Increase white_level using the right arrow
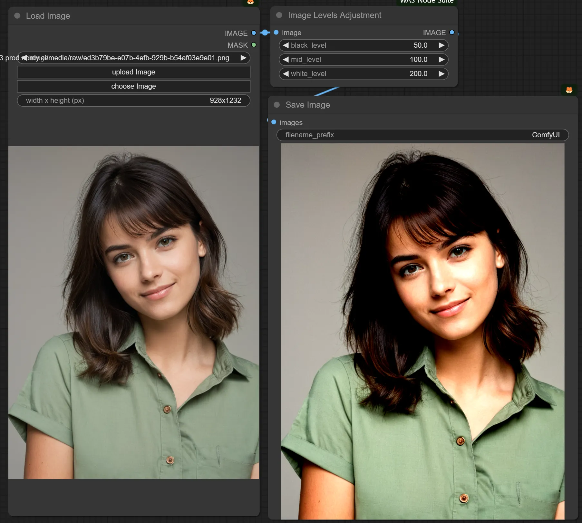This screenshot has width=582, height=523. pyautogui.click(x=441, y=74)
